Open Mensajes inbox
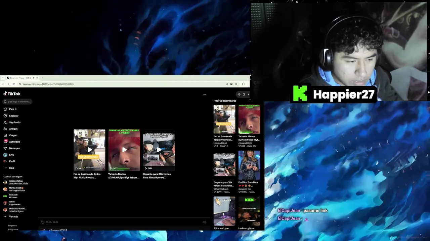Screen dimensions: 430x241 pos(12,148)
